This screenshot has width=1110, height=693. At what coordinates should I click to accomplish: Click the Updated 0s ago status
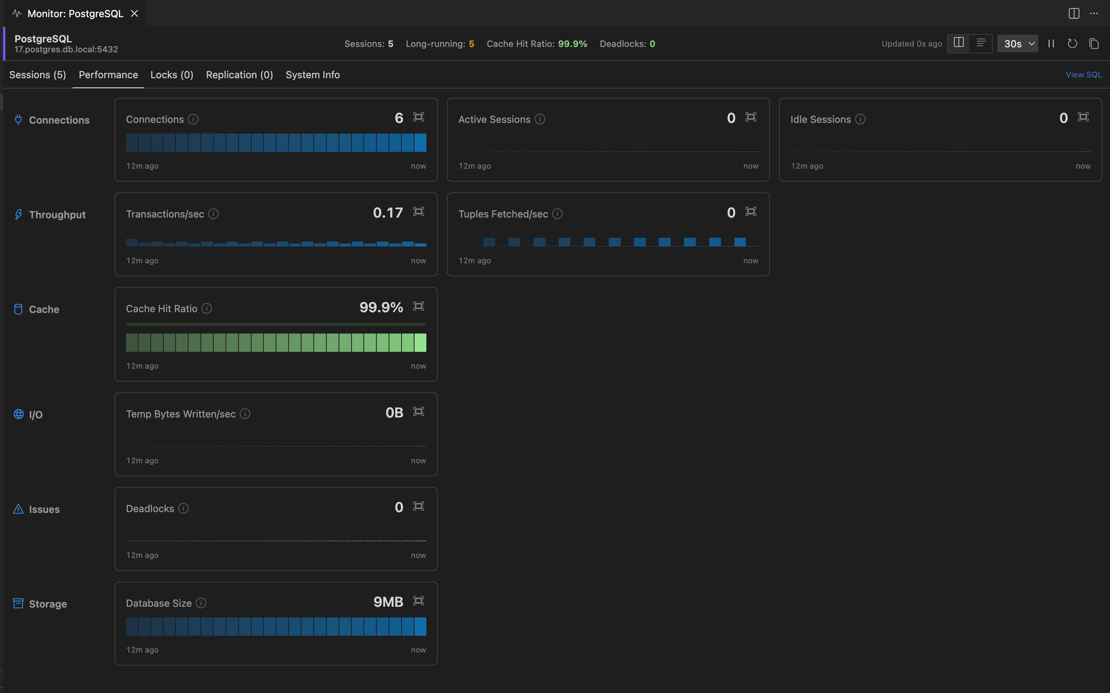912,44
